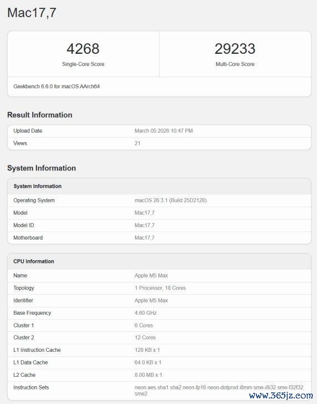
Task: Select the single-core score 4268
Action: coord(83,49)
